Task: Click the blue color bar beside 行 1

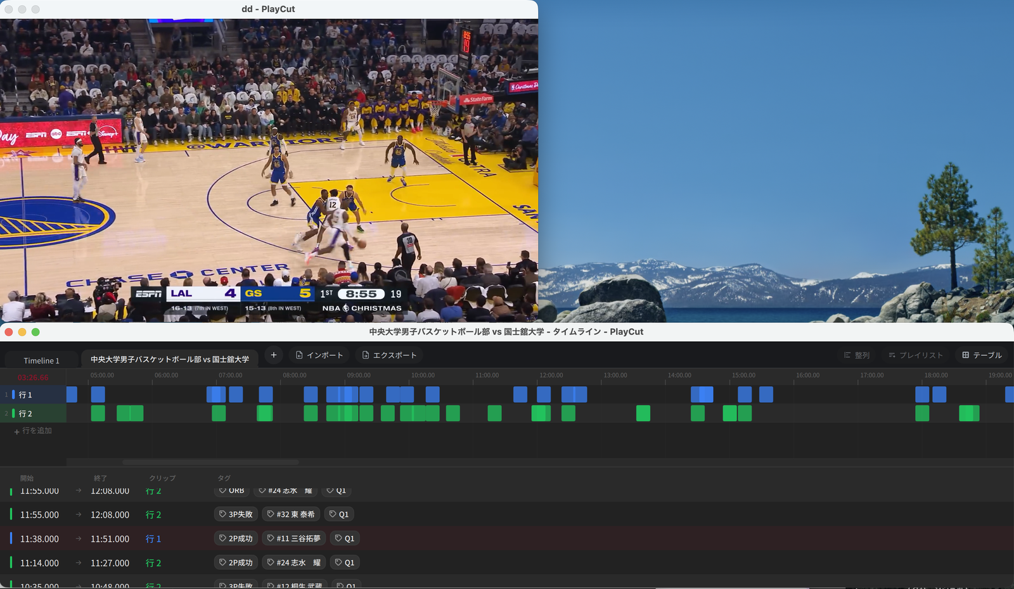Action: pyautogui.click(x=13, y=395)
